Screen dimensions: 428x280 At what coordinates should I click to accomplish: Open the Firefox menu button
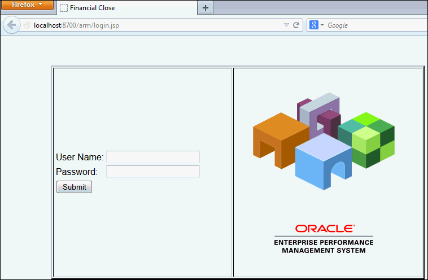[x=27, y=5]
